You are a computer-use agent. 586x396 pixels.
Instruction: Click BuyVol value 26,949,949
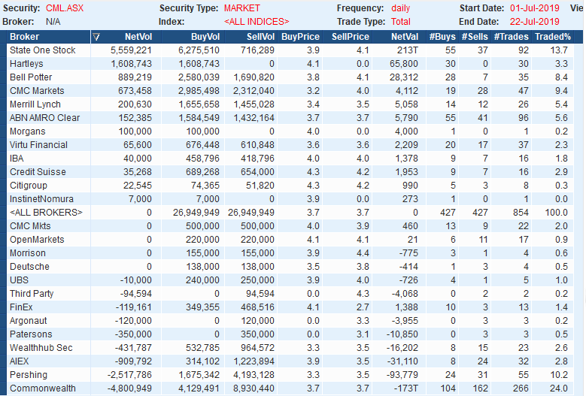[196, 213]
